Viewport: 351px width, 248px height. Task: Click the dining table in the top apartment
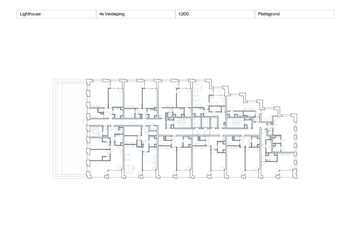coord(197,98)
